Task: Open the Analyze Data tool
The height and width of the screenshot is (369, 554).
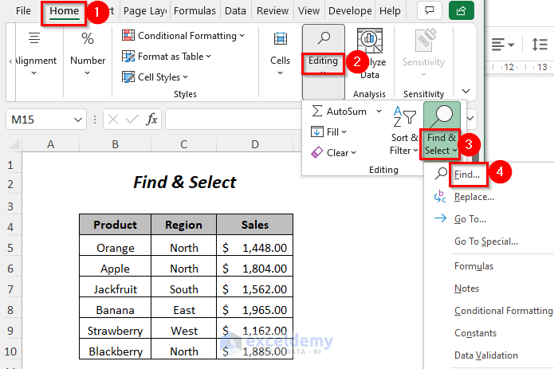Action: click(369, 54)
